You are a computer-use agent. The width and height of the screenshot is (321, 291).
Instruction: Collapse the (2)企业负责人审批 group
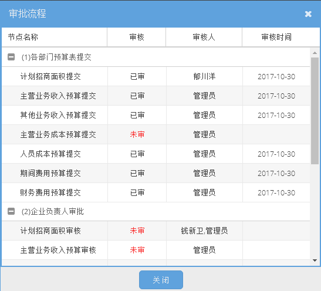pos(11,211)
